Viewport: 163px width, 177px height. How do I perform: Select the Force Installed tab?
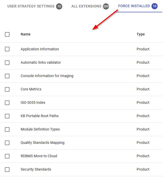coord(134,6)
